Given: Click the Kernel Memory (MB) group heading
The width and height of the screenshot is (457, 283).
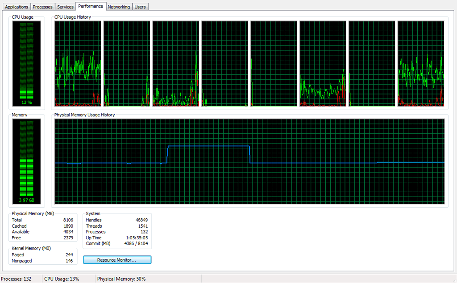Looking at the screenshot, I should [31, 248].
